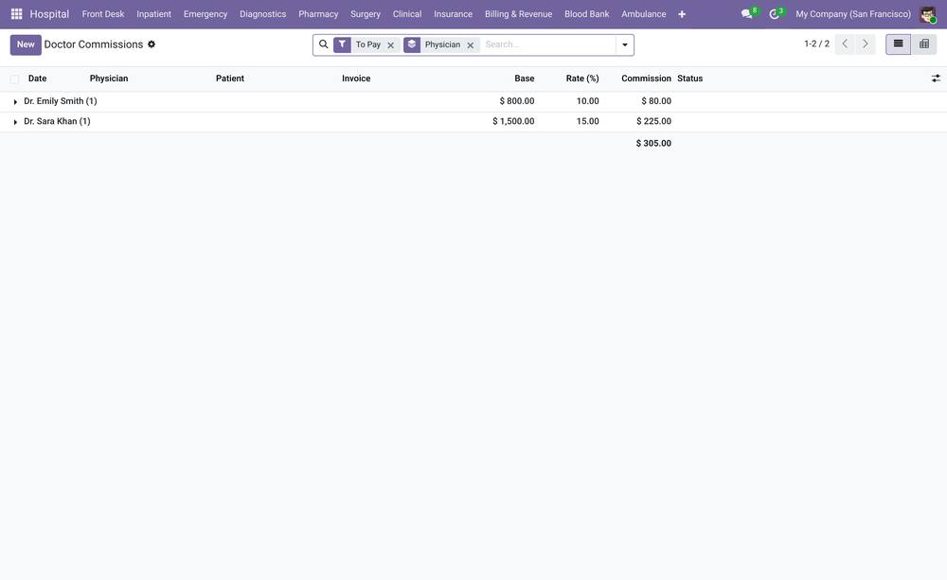Remove the To Pay filter
947x580 pixels.
(391, 45)
